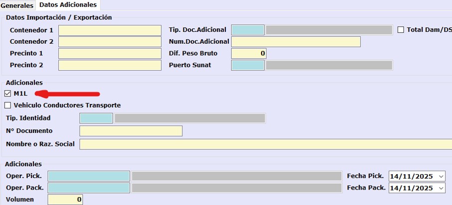Click the Tip. Identidad code field
The width and height of the screenshot is (452, 205).
tap(96, 118)
